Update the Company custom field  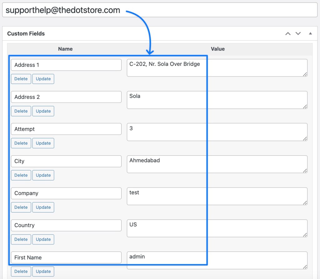[x=43, y=207]
